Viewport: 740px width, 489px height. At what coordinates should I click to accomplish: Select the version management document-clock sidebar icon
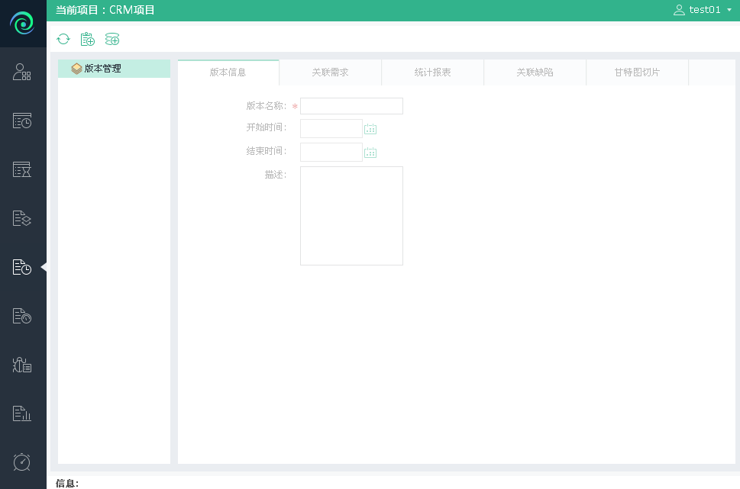(21, 267)
